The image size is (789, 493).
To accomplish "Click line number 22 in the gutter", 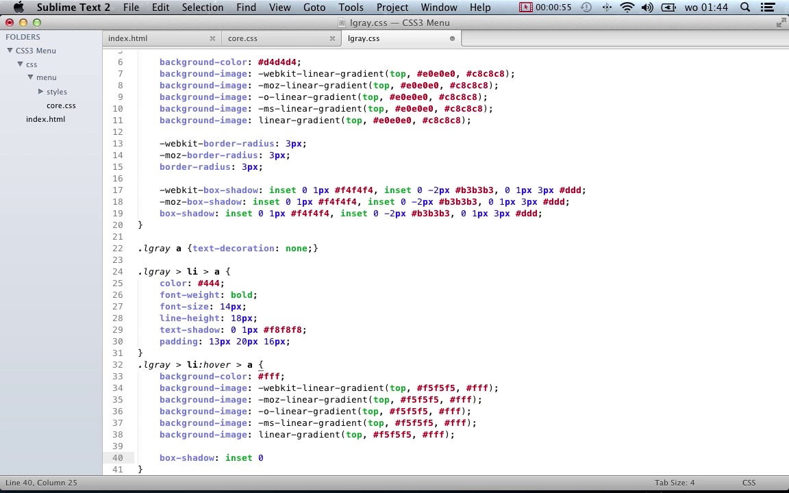I will click(118, 248).
